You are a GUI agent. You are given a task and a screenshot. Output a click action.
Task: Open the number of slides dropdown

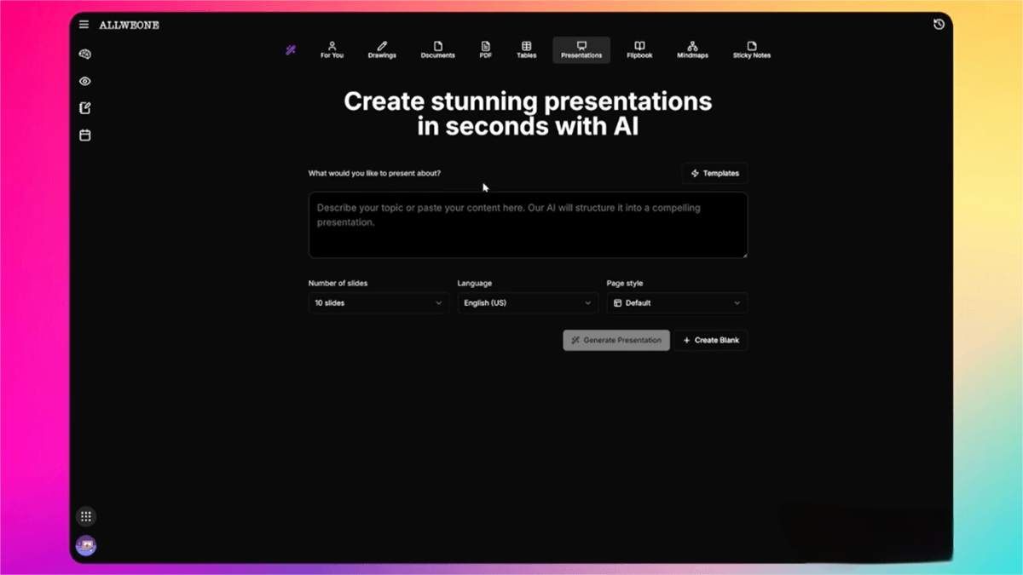(x=379, y=302)
